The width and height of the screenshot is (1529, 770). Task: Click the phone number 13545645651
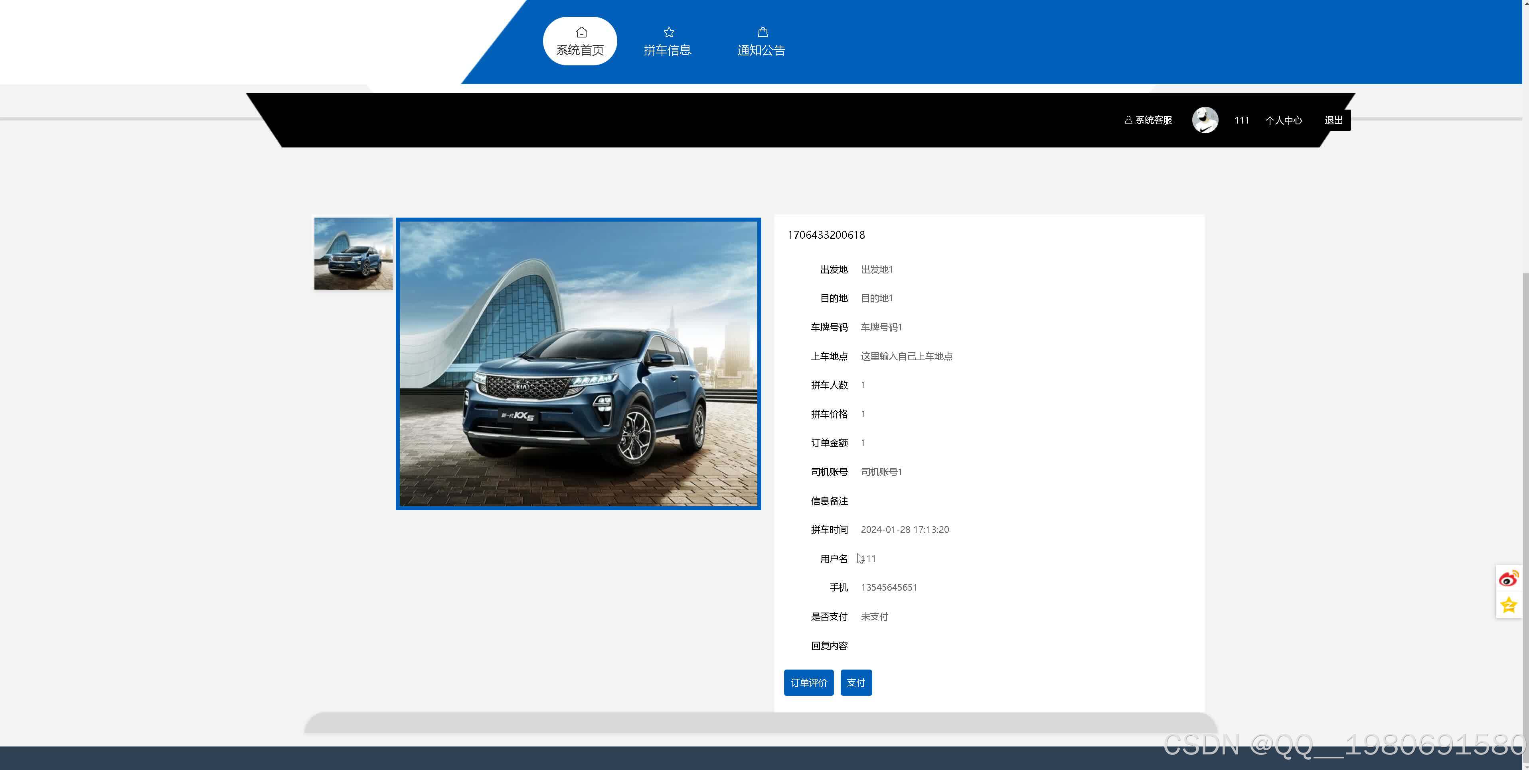(x=889, y=587)
